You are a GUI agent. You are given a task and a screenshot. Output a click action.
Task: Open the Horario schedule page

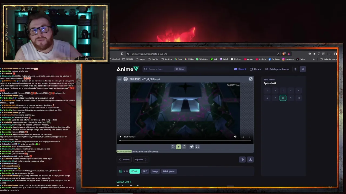(x=256, y=69)
